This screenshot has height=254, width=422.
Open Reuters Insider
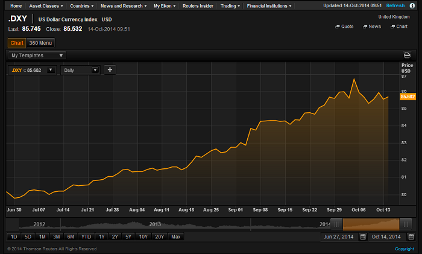pyautogui.click(x=198, y=6)
